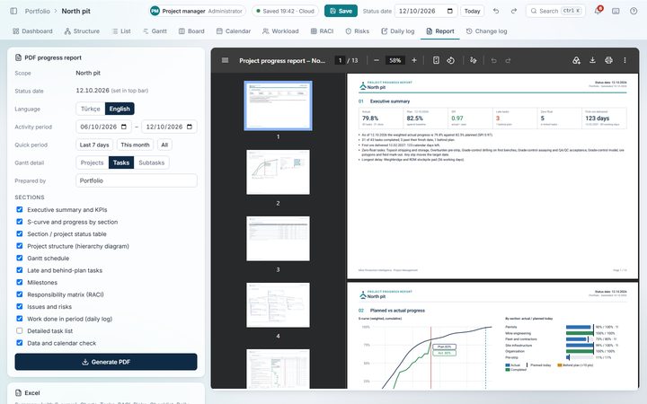Uncheck Executive summary and KPIs
The height and width of the screenshot is (404, 647).
coord(20,209)
